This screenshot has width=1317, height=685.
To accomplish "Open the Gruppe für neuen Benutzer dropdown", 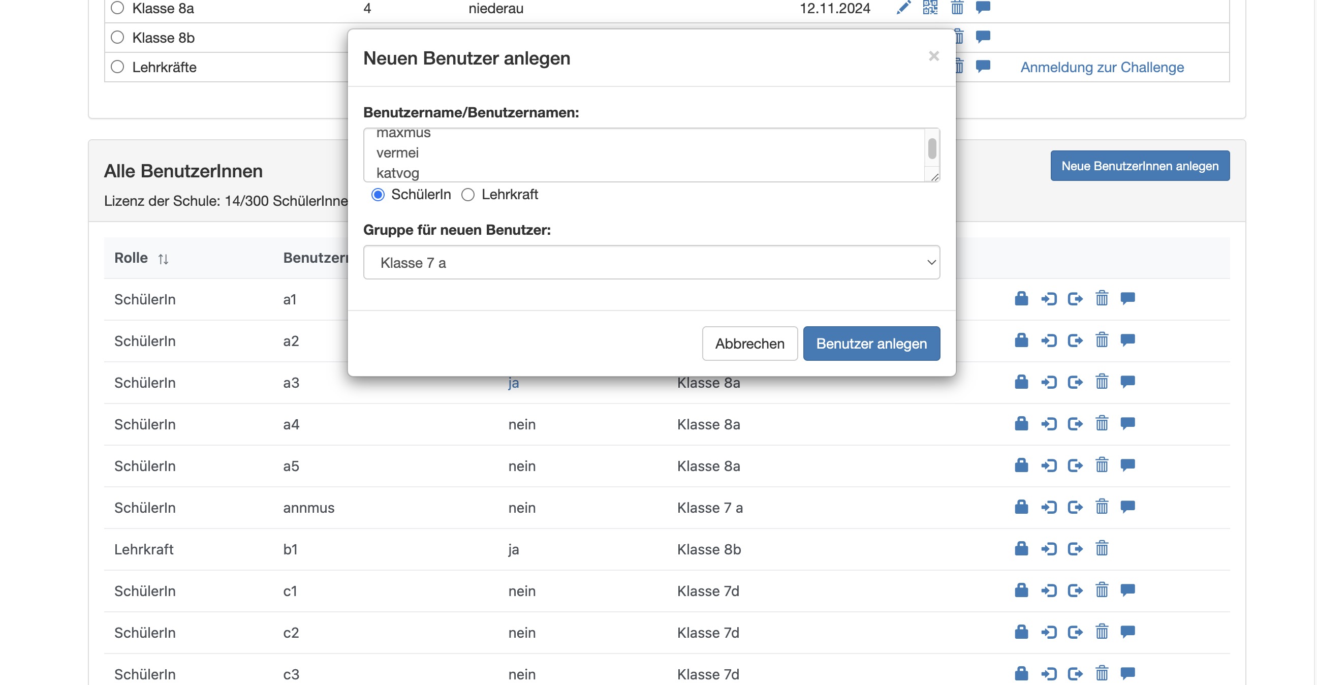I will point(651,262).
